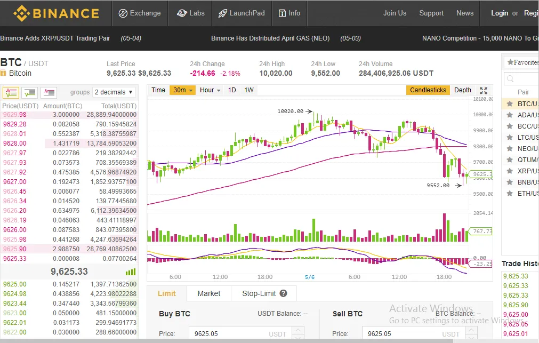This screenshot has height=343, width=539.
Task: Click the 9552.00 low marker on chart
Action: click(x=444, y=186)
